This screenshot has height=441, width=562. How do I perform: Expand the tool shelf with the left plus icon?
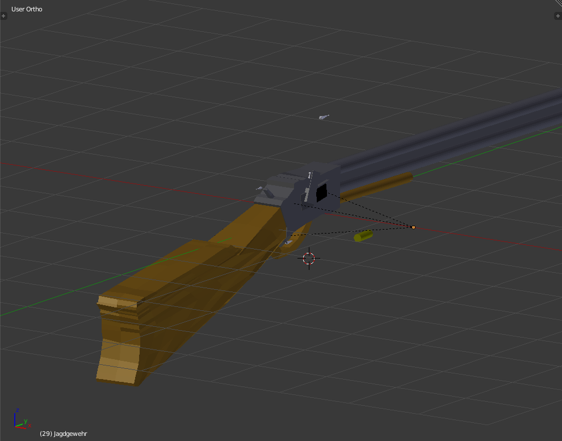click(3, 16)
